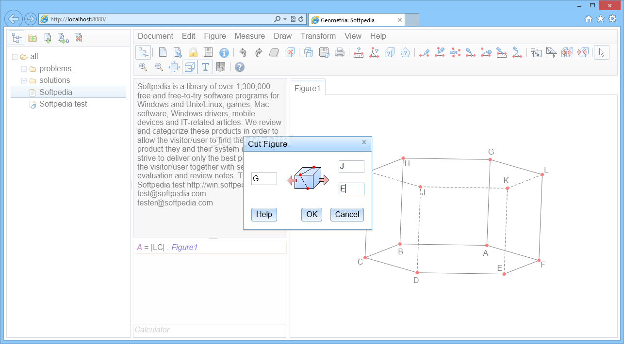Close the Cut Figure dialog
This screenshot has height=344, width=624.
(x=364, y=142)
